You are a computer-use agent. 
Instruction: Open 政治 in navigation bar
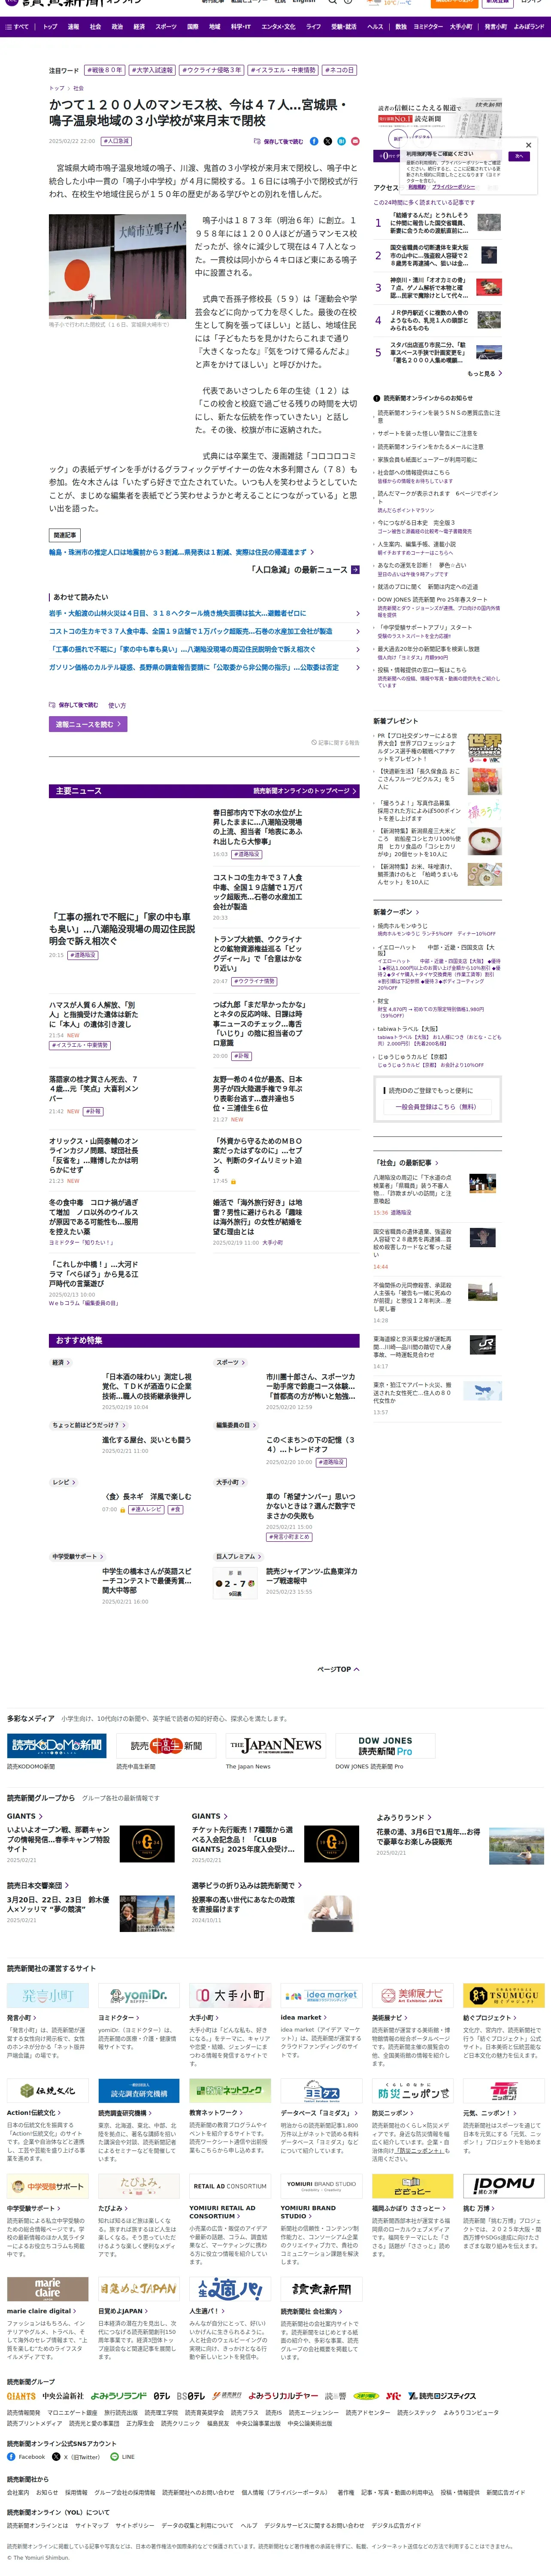pyautogui.click(x=117, y=27)
